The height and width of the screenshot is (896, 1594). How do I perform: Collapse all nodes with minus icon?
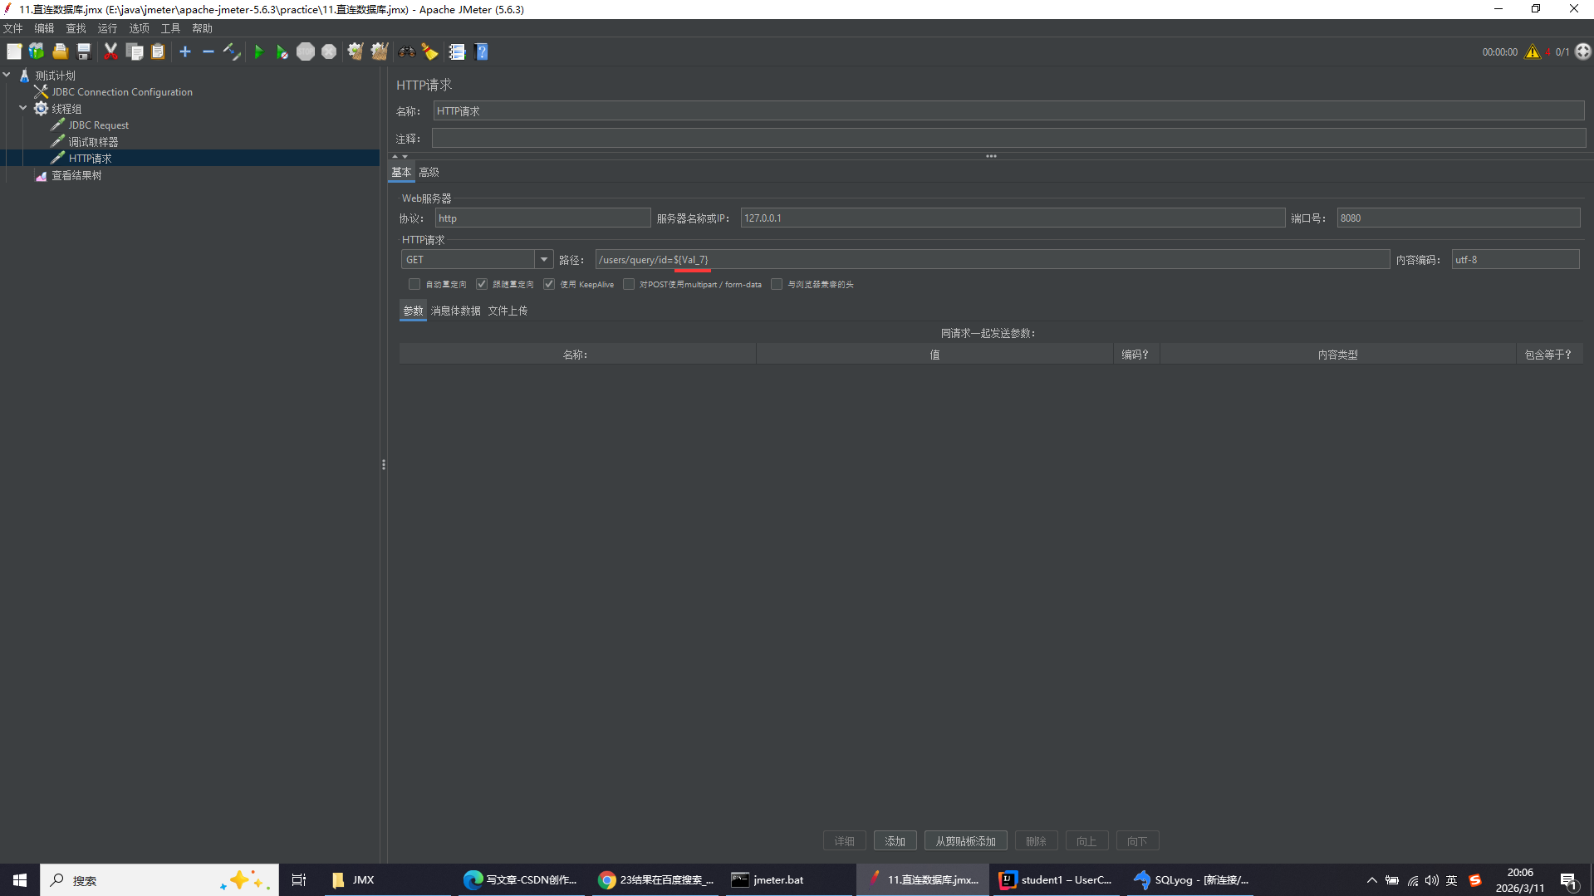208,51
